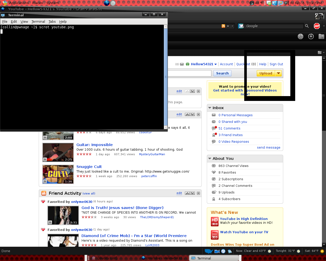Move Friend Activity module up arrow
The width and height of the screenshot is (326, 261).
coord(187,193)
